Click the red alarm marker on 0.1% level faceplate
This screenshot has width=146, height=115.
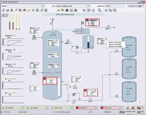point(44,79)
